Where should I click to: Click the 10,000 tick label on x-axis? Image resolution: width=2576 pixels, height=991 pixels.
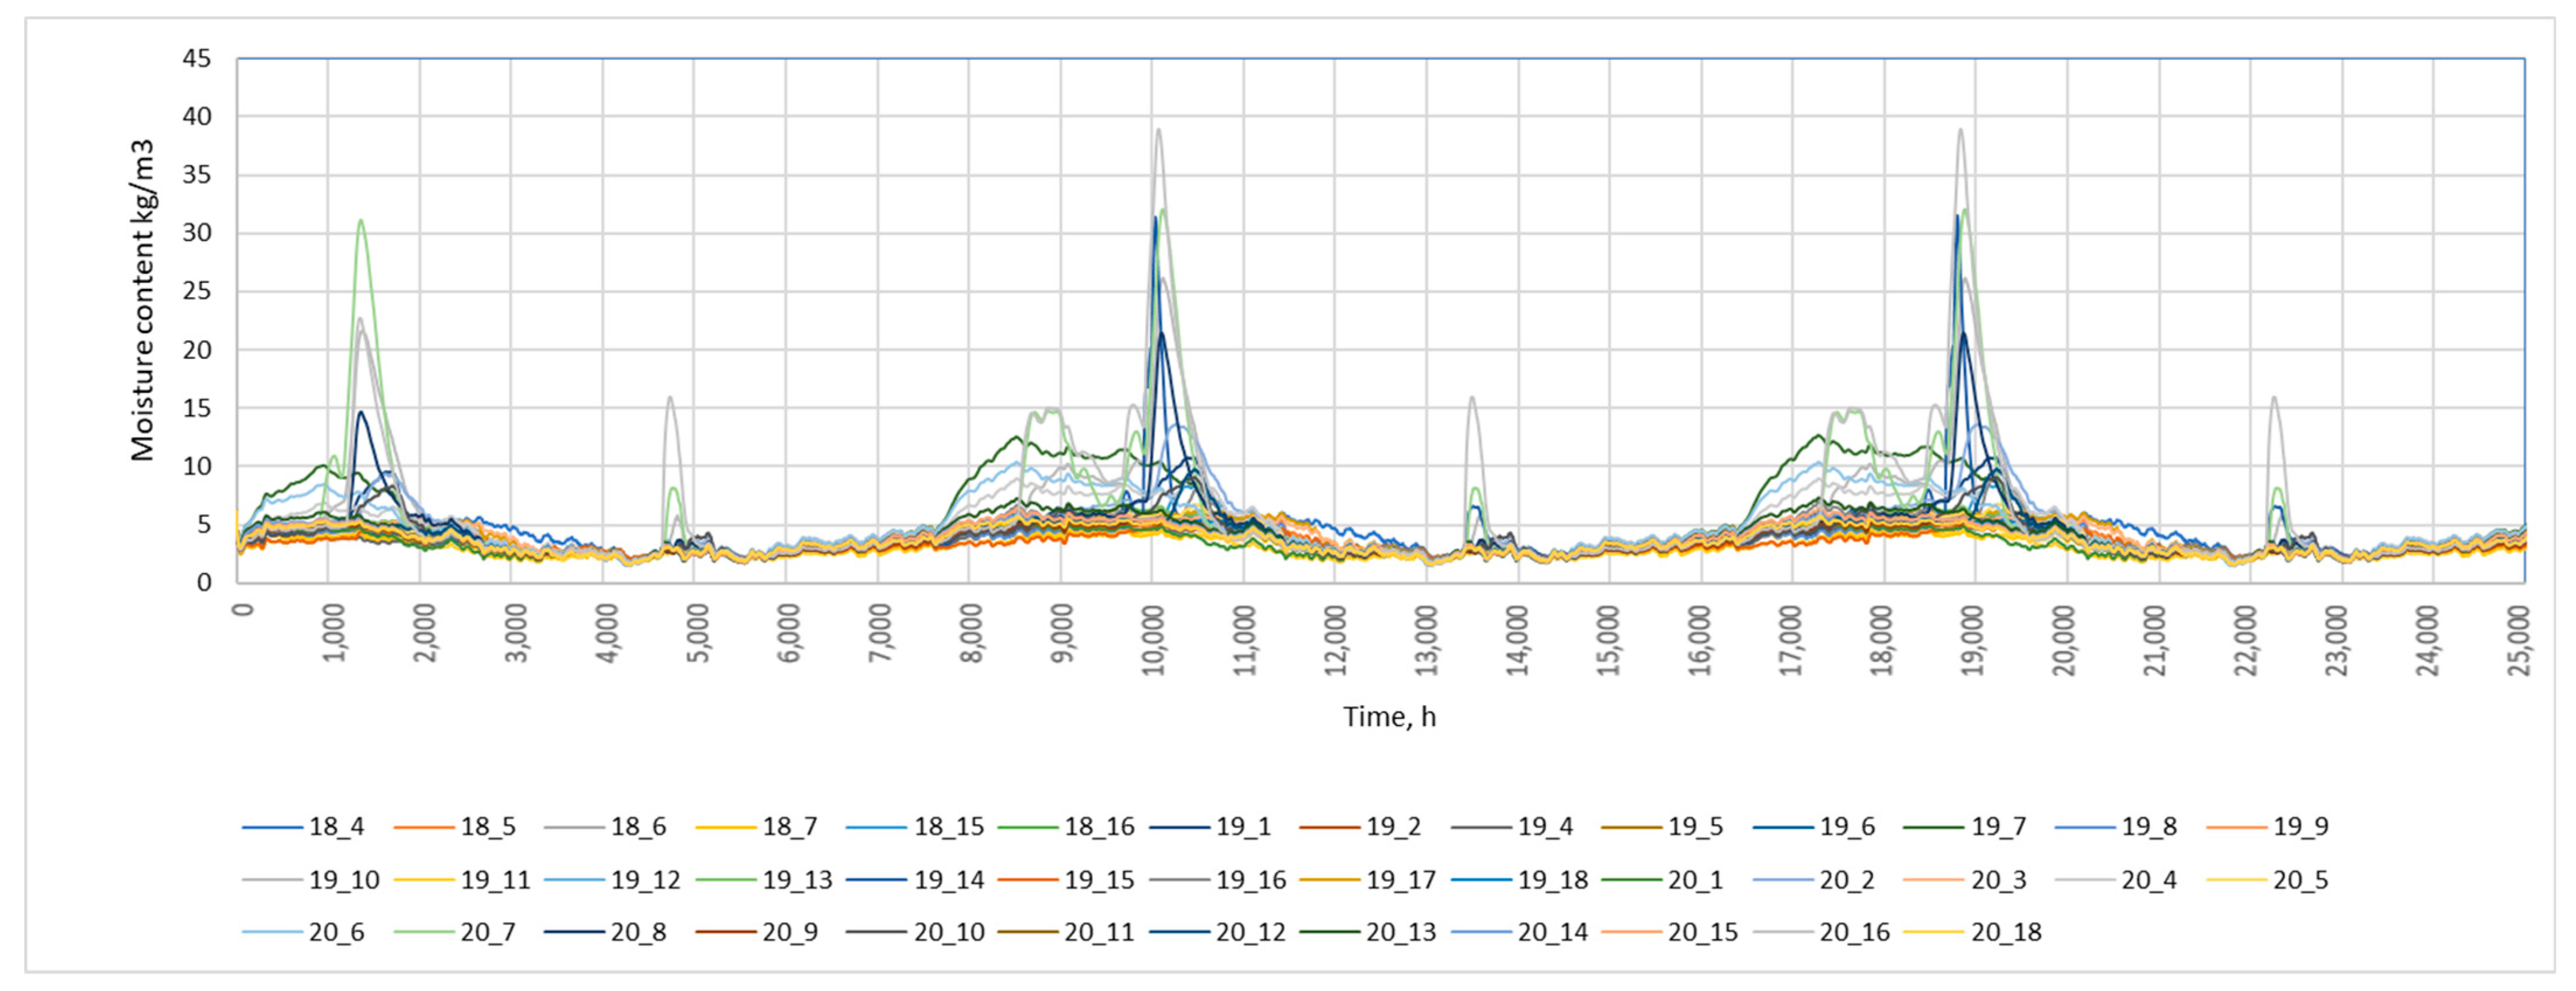1154,640
